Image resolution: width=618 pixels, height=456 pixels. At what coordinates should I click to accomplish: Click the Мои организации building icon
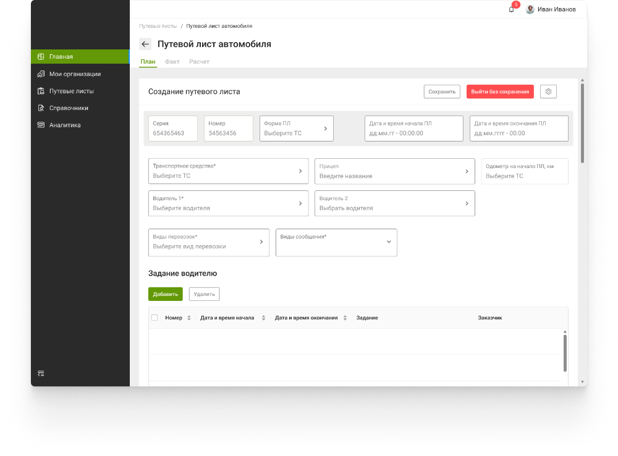41,74
